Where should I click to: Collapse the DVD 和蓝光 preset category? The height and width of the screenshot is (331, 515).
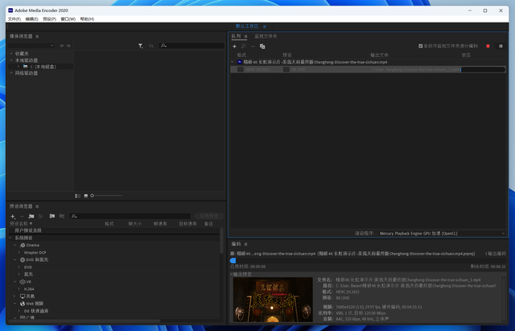coord(14,259)
